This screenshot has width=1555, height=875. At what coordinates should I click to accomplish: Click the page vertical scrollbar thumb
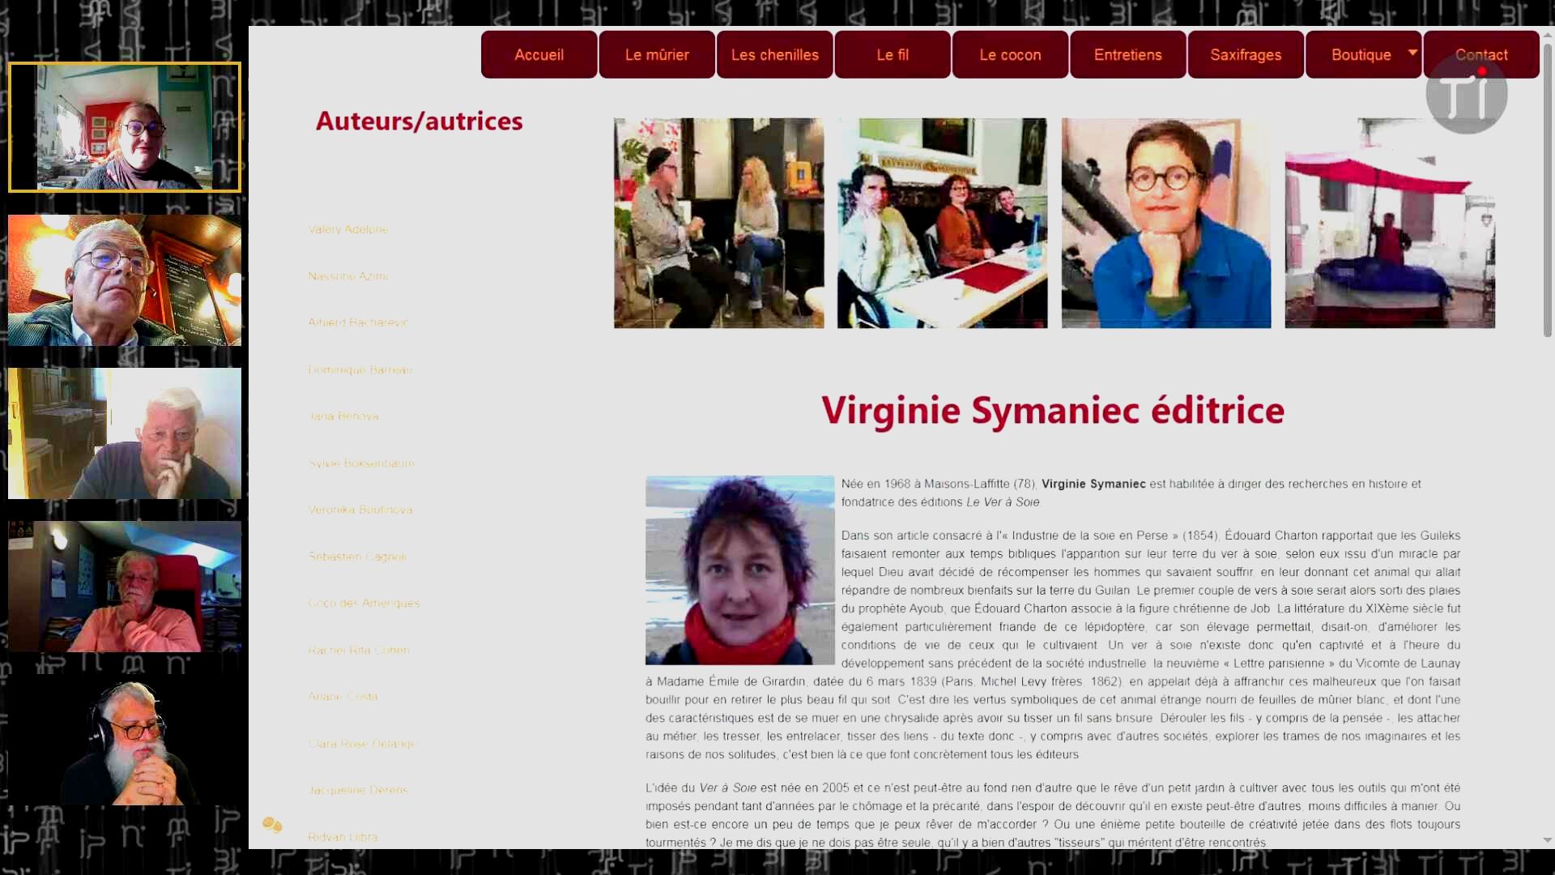coord(1548,190)
